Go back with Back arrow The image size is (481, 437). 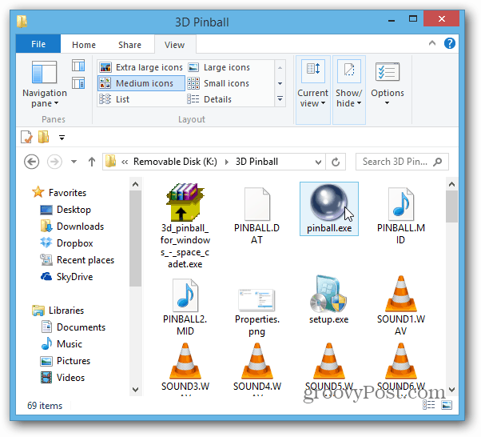click(x=32, y=162)
